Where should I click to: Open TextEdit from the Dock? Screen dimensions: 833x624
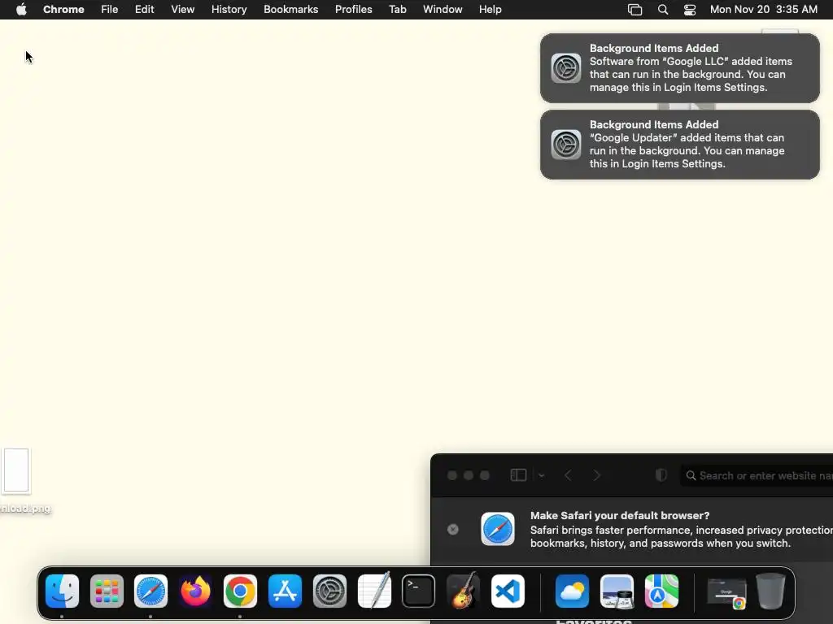click(374, 591)
